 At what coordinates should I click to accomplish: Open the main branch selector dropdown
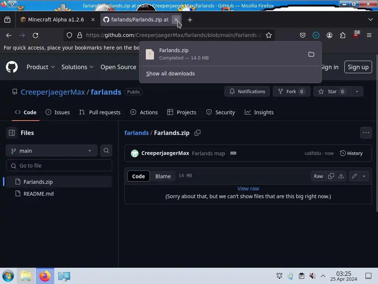tap(52, 151)
